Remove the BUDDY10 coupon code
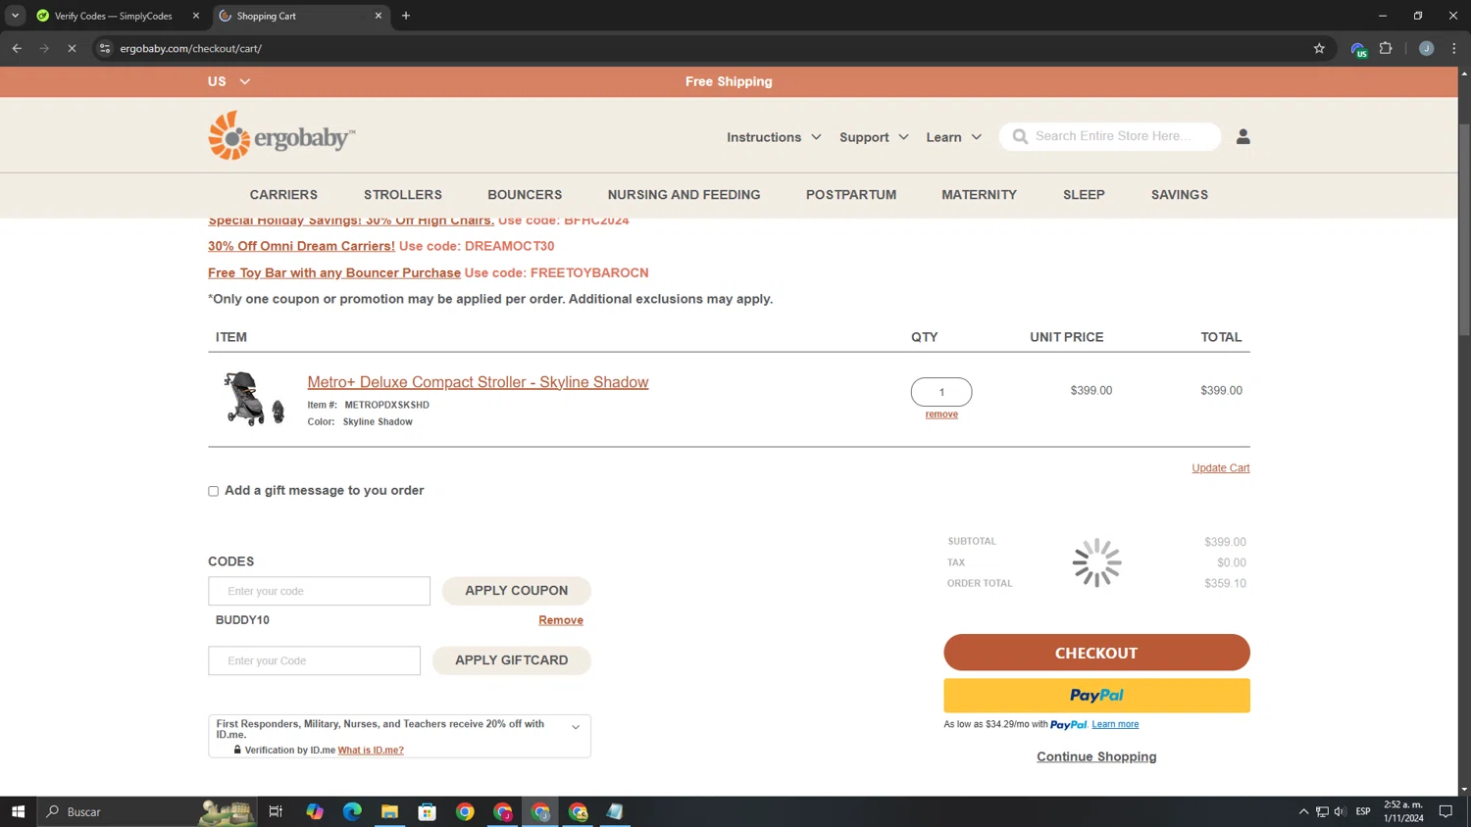 point(561,620)
